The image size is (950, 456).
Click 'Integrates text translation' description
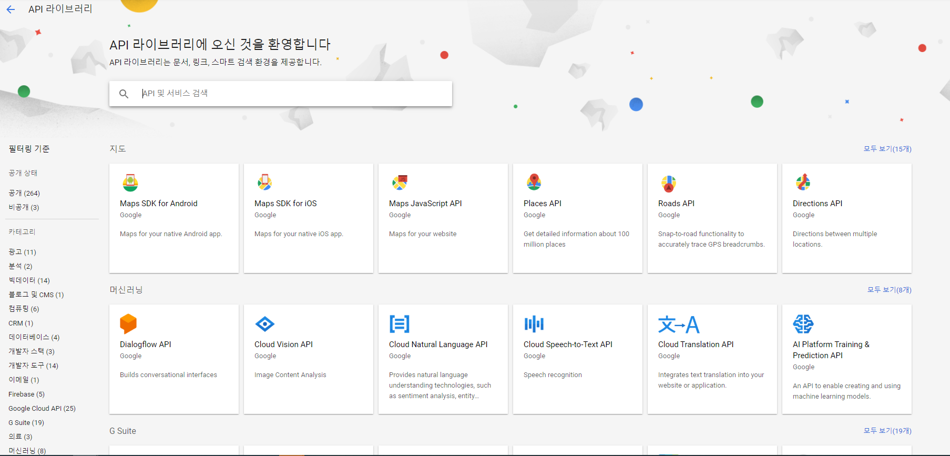click(x=711, y=380)
